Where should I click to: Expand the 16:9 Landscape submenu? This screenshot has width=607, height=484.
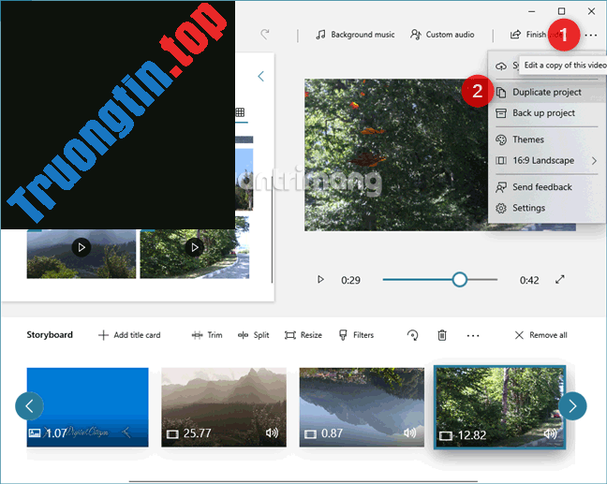pos(547,160)
